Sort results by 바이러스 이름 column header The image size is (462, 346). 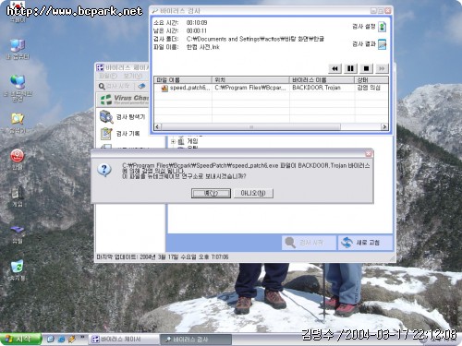322,79
